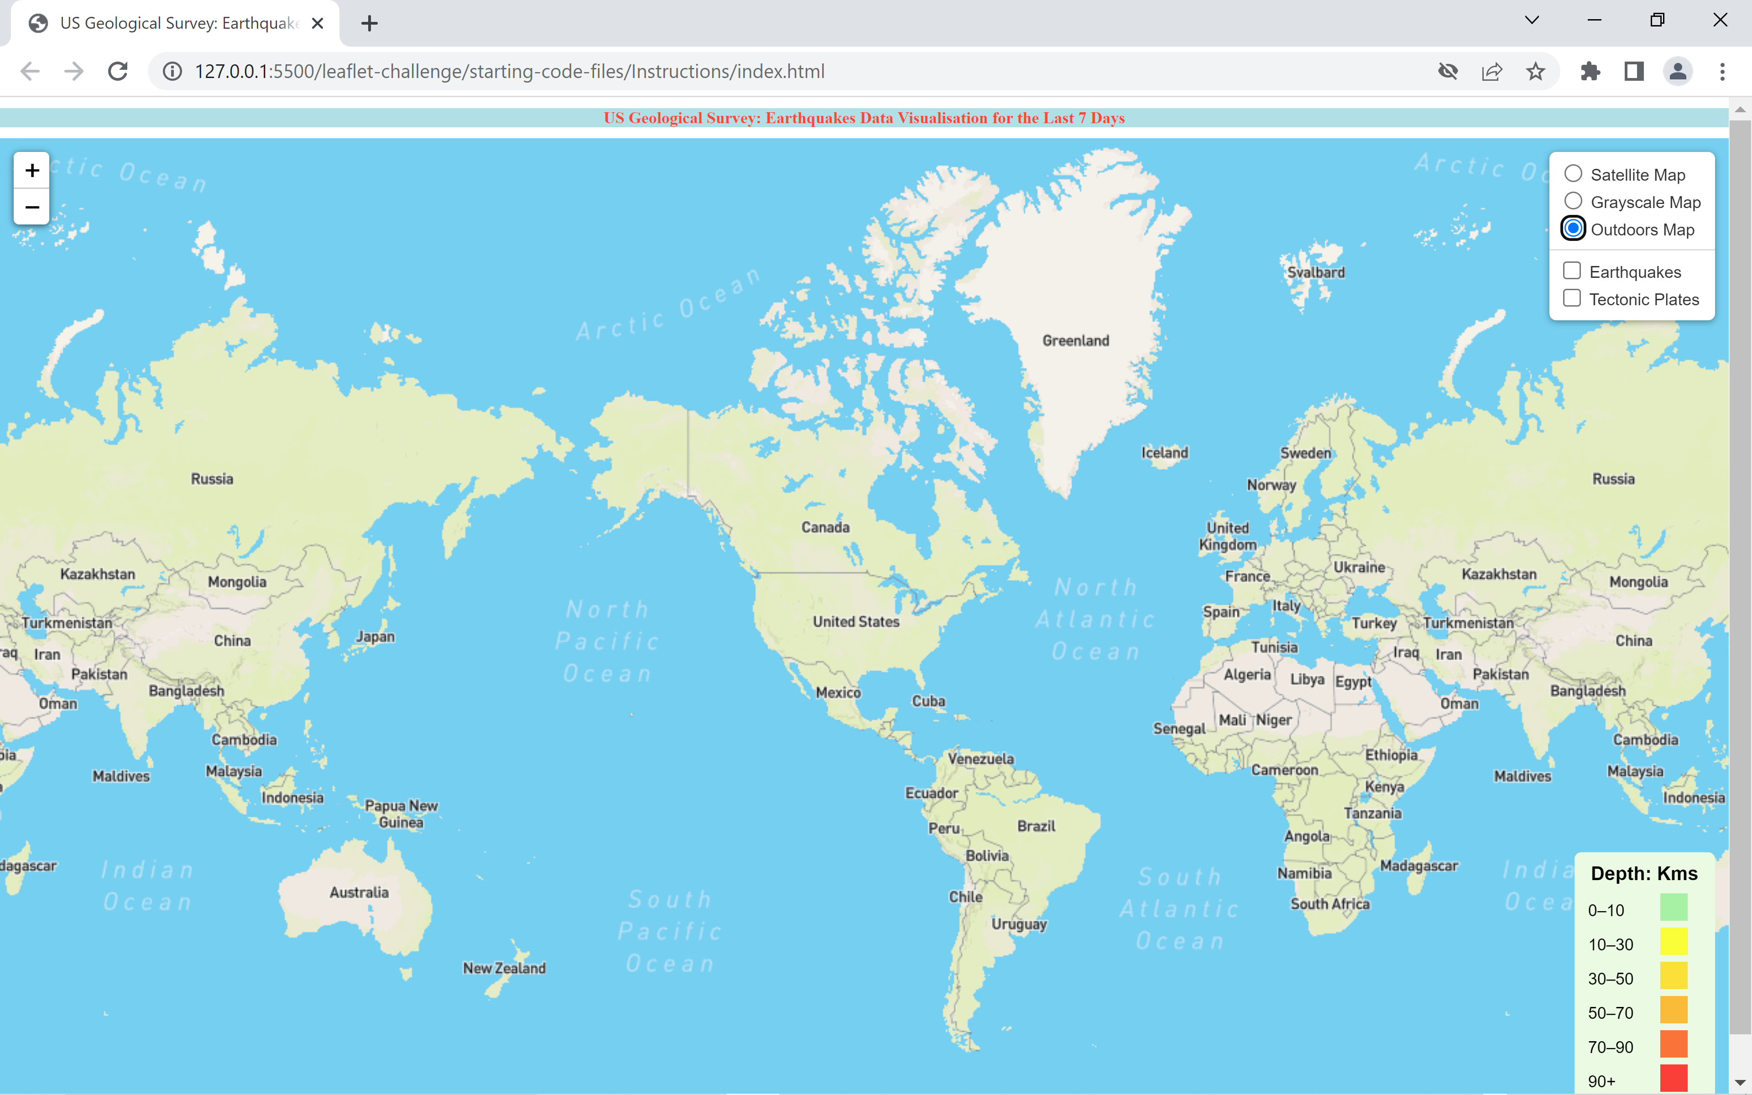Bookmark this page with the star icon
The width and height of the screenshot is (1752, 1095).
tap(1536, 71)
